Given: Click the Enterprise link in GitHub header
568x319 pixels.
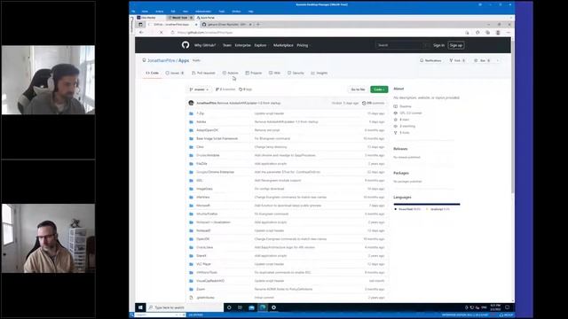Looking at the screenshot, I should (242, 45).
